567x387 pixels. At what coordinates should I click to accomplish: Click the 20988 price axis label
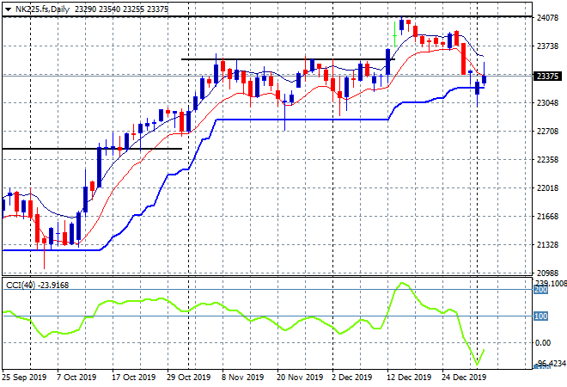tap(547, 273)
